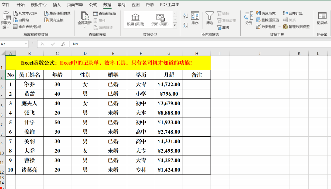The height and width of the screenshot is (189, 331).
Task: Open 高级 (Advanced) filter
Action: point(223,27)
